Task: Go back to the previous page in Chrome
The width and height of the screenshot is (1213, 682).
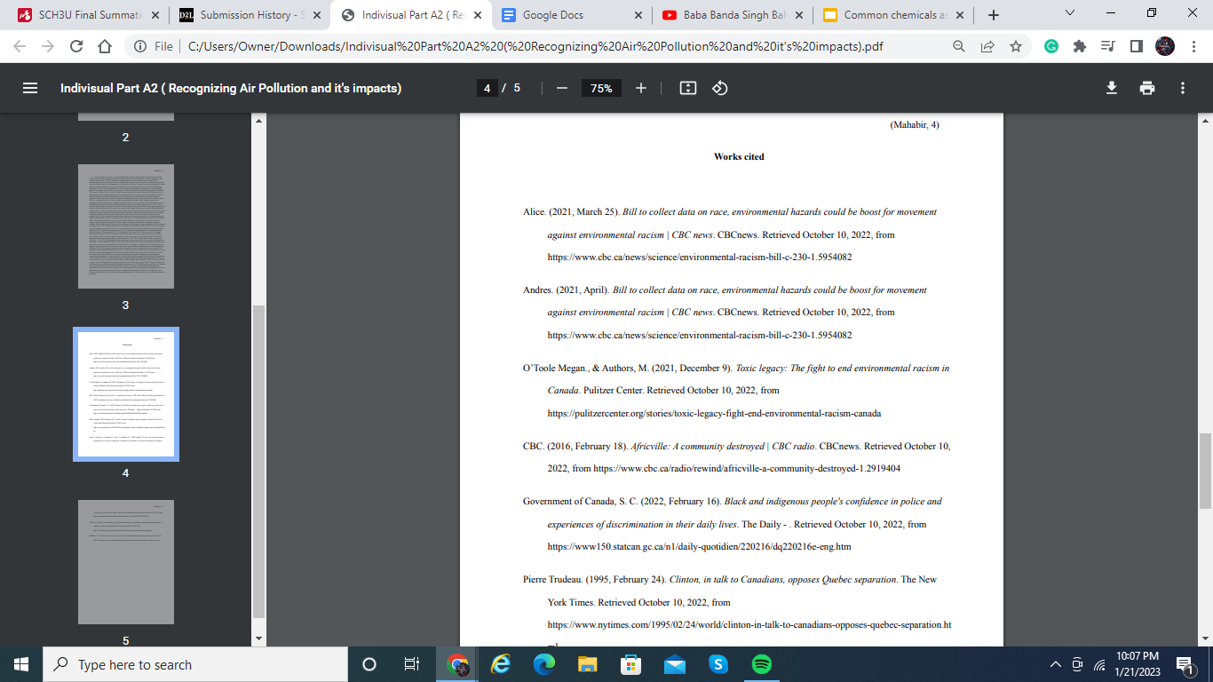Action: [x=20, y=46]
